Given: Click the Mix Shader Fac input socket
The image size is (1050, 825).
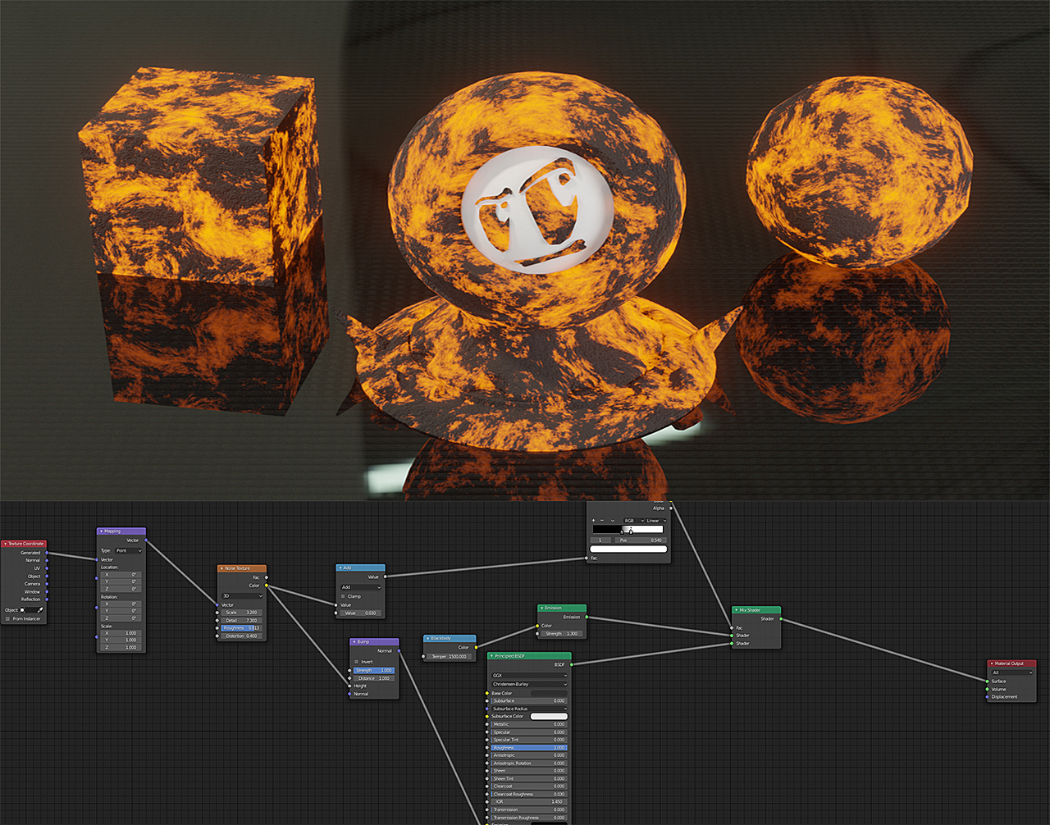Looking at the screenshot, I should pos(732,628).
